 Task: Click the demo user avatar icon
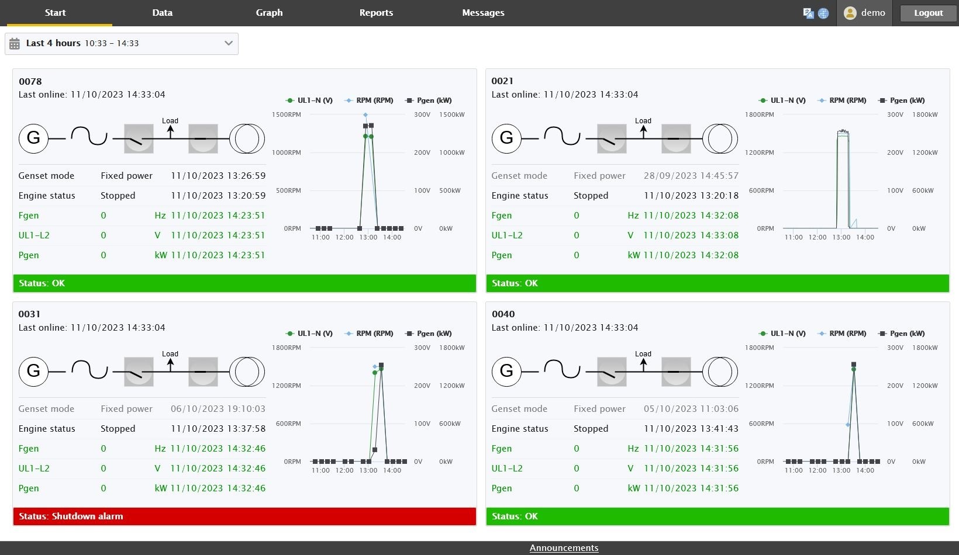[850, 13]
